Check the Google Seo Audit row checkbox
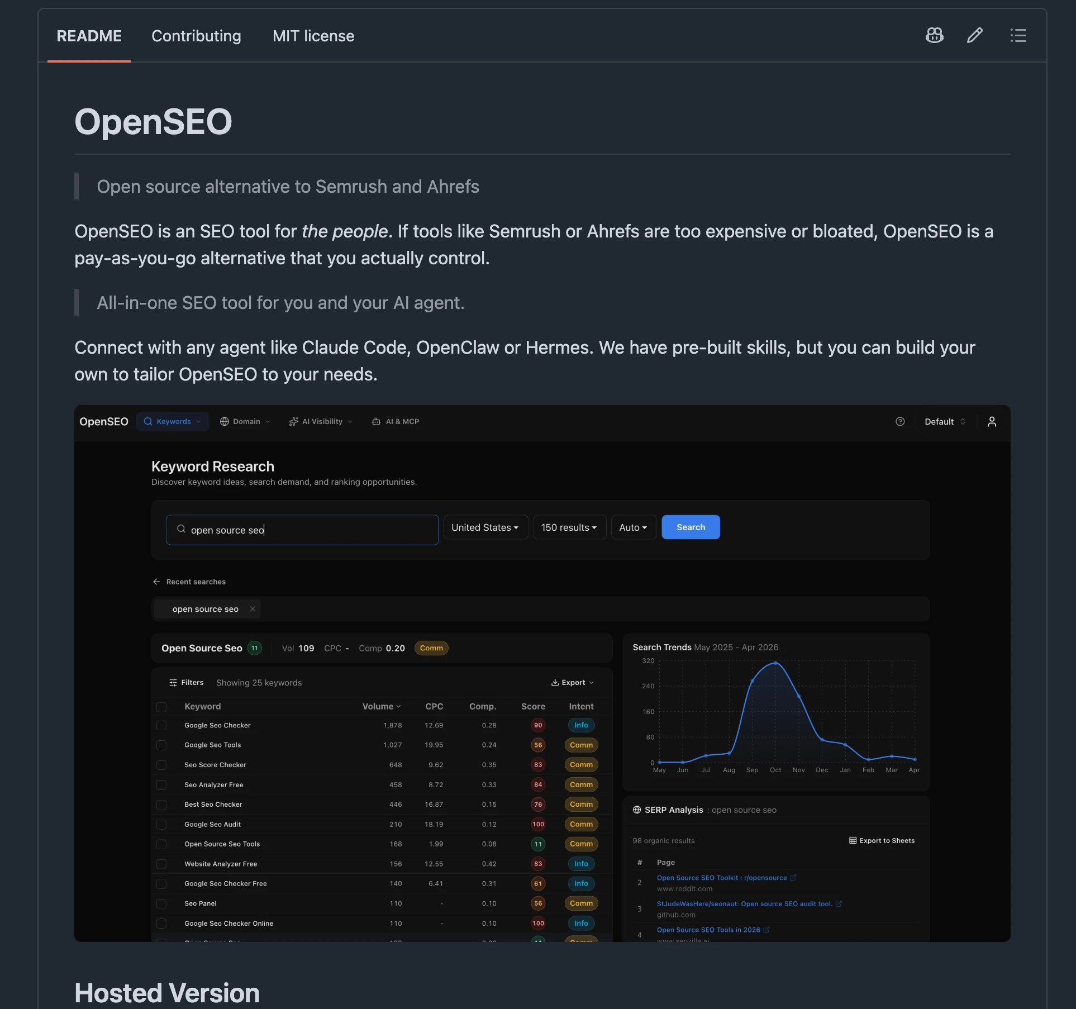Screen dimensions: 1076x1009 point(161,825)
